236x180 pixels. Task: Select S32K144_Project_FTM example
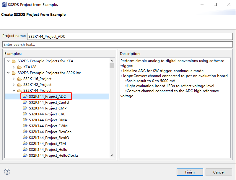pos(47,144)
